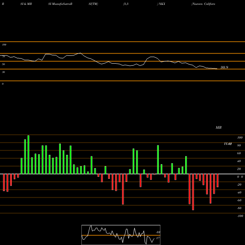Click the mini chart value 17
This screenshot has height=245, width=245.
[158, 238]
